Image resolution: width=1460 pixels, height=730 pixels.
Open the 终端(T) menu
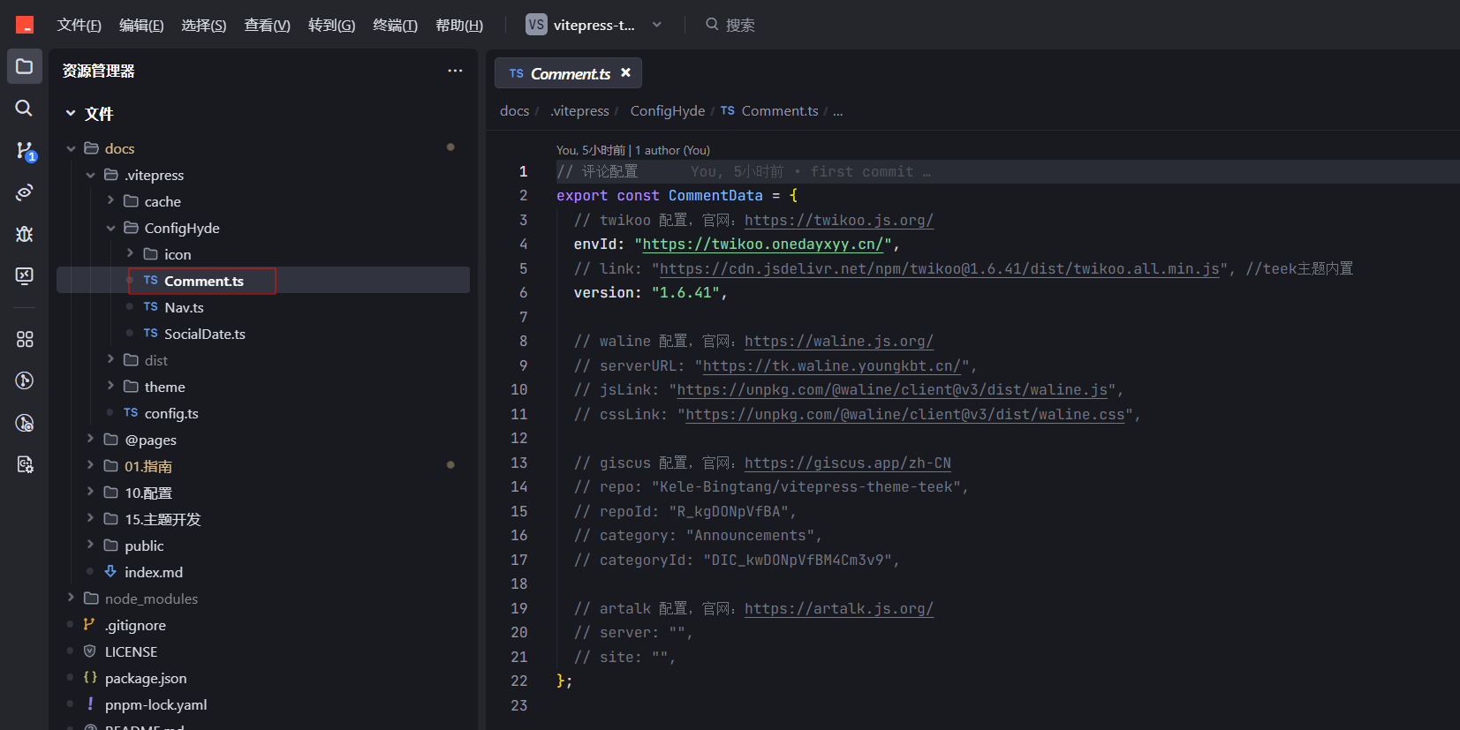395,25
